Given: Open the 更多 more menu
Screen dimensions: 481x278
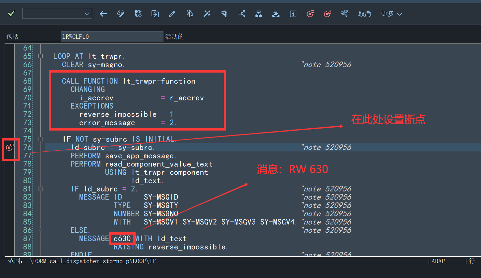Looking at the screenshot, I should click(x=391, y=14).
